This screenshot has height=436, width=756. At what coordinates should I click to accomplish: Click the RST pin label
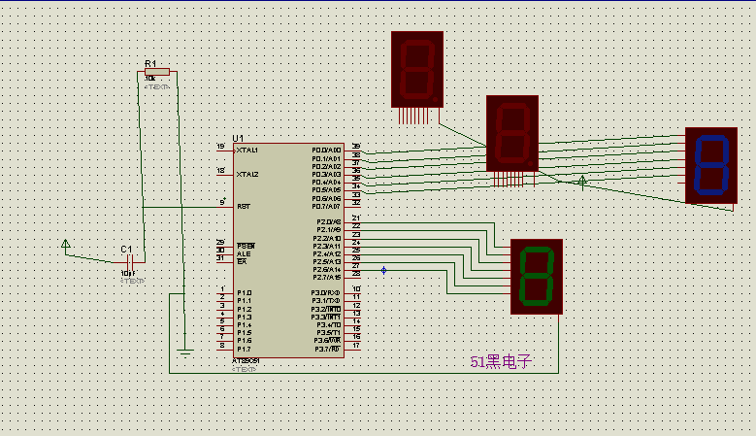(244, 207)
